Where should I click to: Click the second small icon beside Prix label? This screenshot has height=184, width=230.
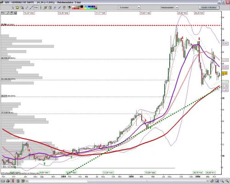(x=11, y=13)
